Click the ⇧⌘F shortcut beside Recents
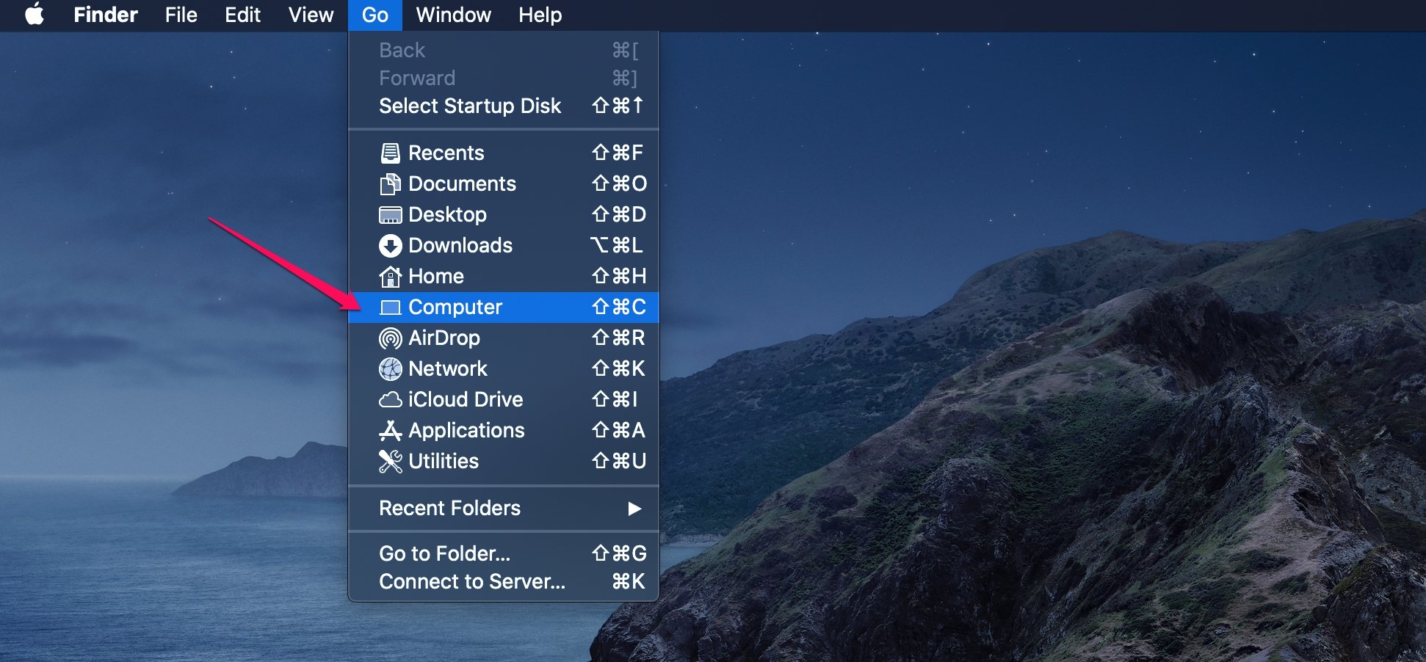1426x662 pixels. pos(618,153)
